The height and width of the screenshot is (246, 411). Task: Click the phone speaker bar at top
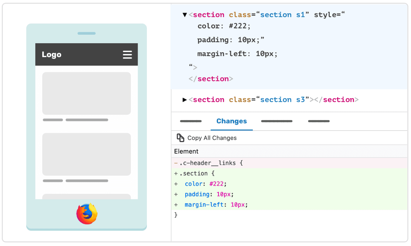(x=87, y=33)
